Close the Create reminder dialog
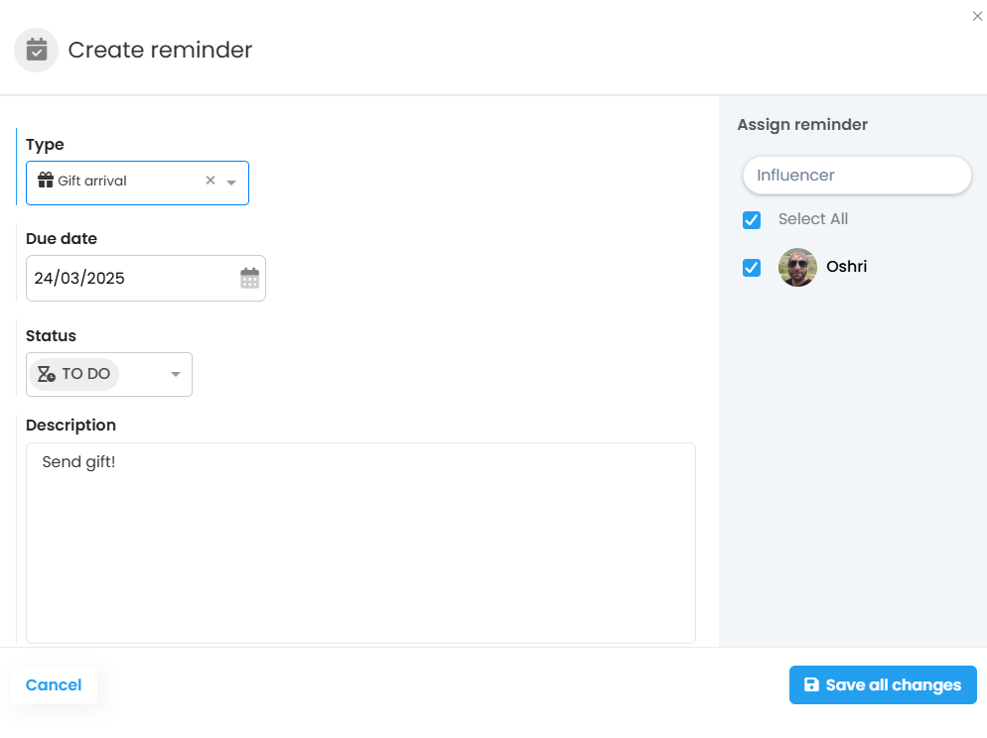 click(977, 16)
